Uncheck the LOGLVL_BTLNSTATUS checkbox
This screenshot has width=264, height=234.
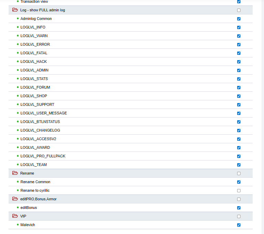pos(239,122)
